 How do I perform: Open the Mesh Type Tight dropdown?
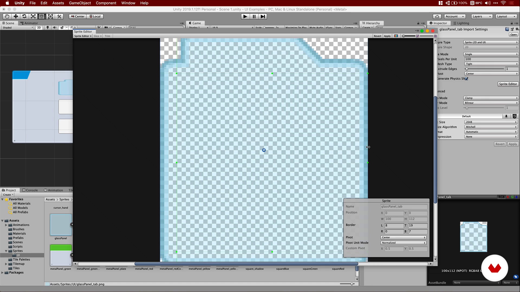(491, 64)
